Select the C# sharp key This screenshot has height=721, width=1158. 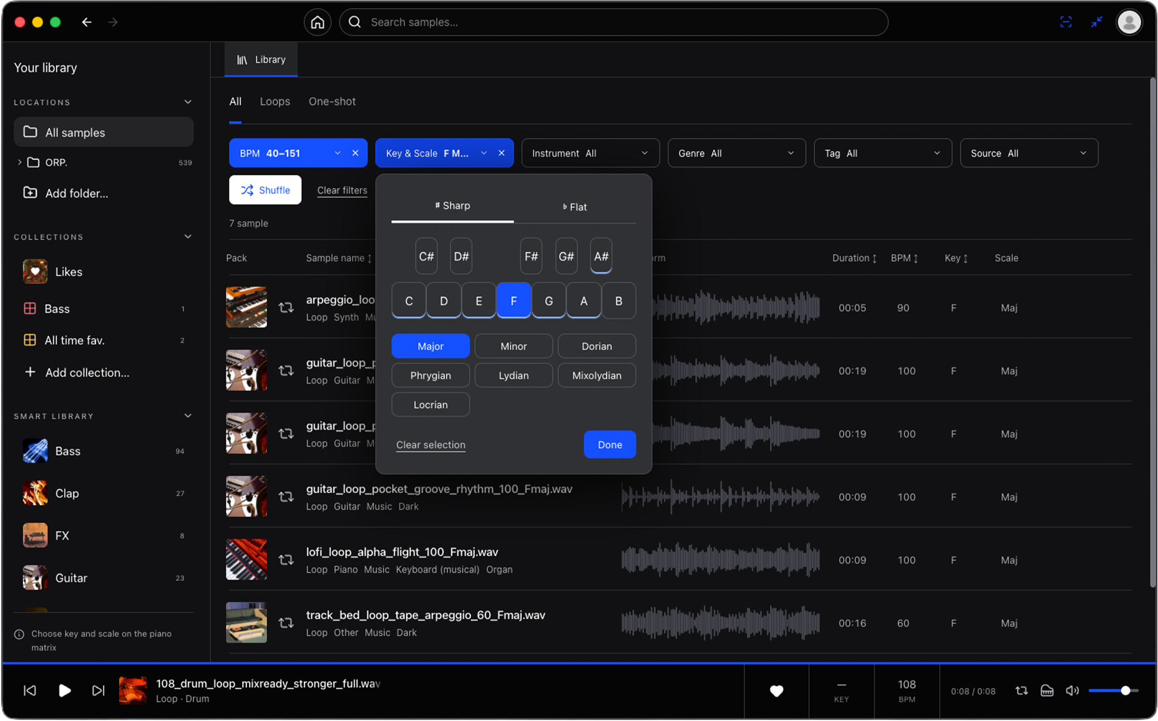click(x=426, y=256)
